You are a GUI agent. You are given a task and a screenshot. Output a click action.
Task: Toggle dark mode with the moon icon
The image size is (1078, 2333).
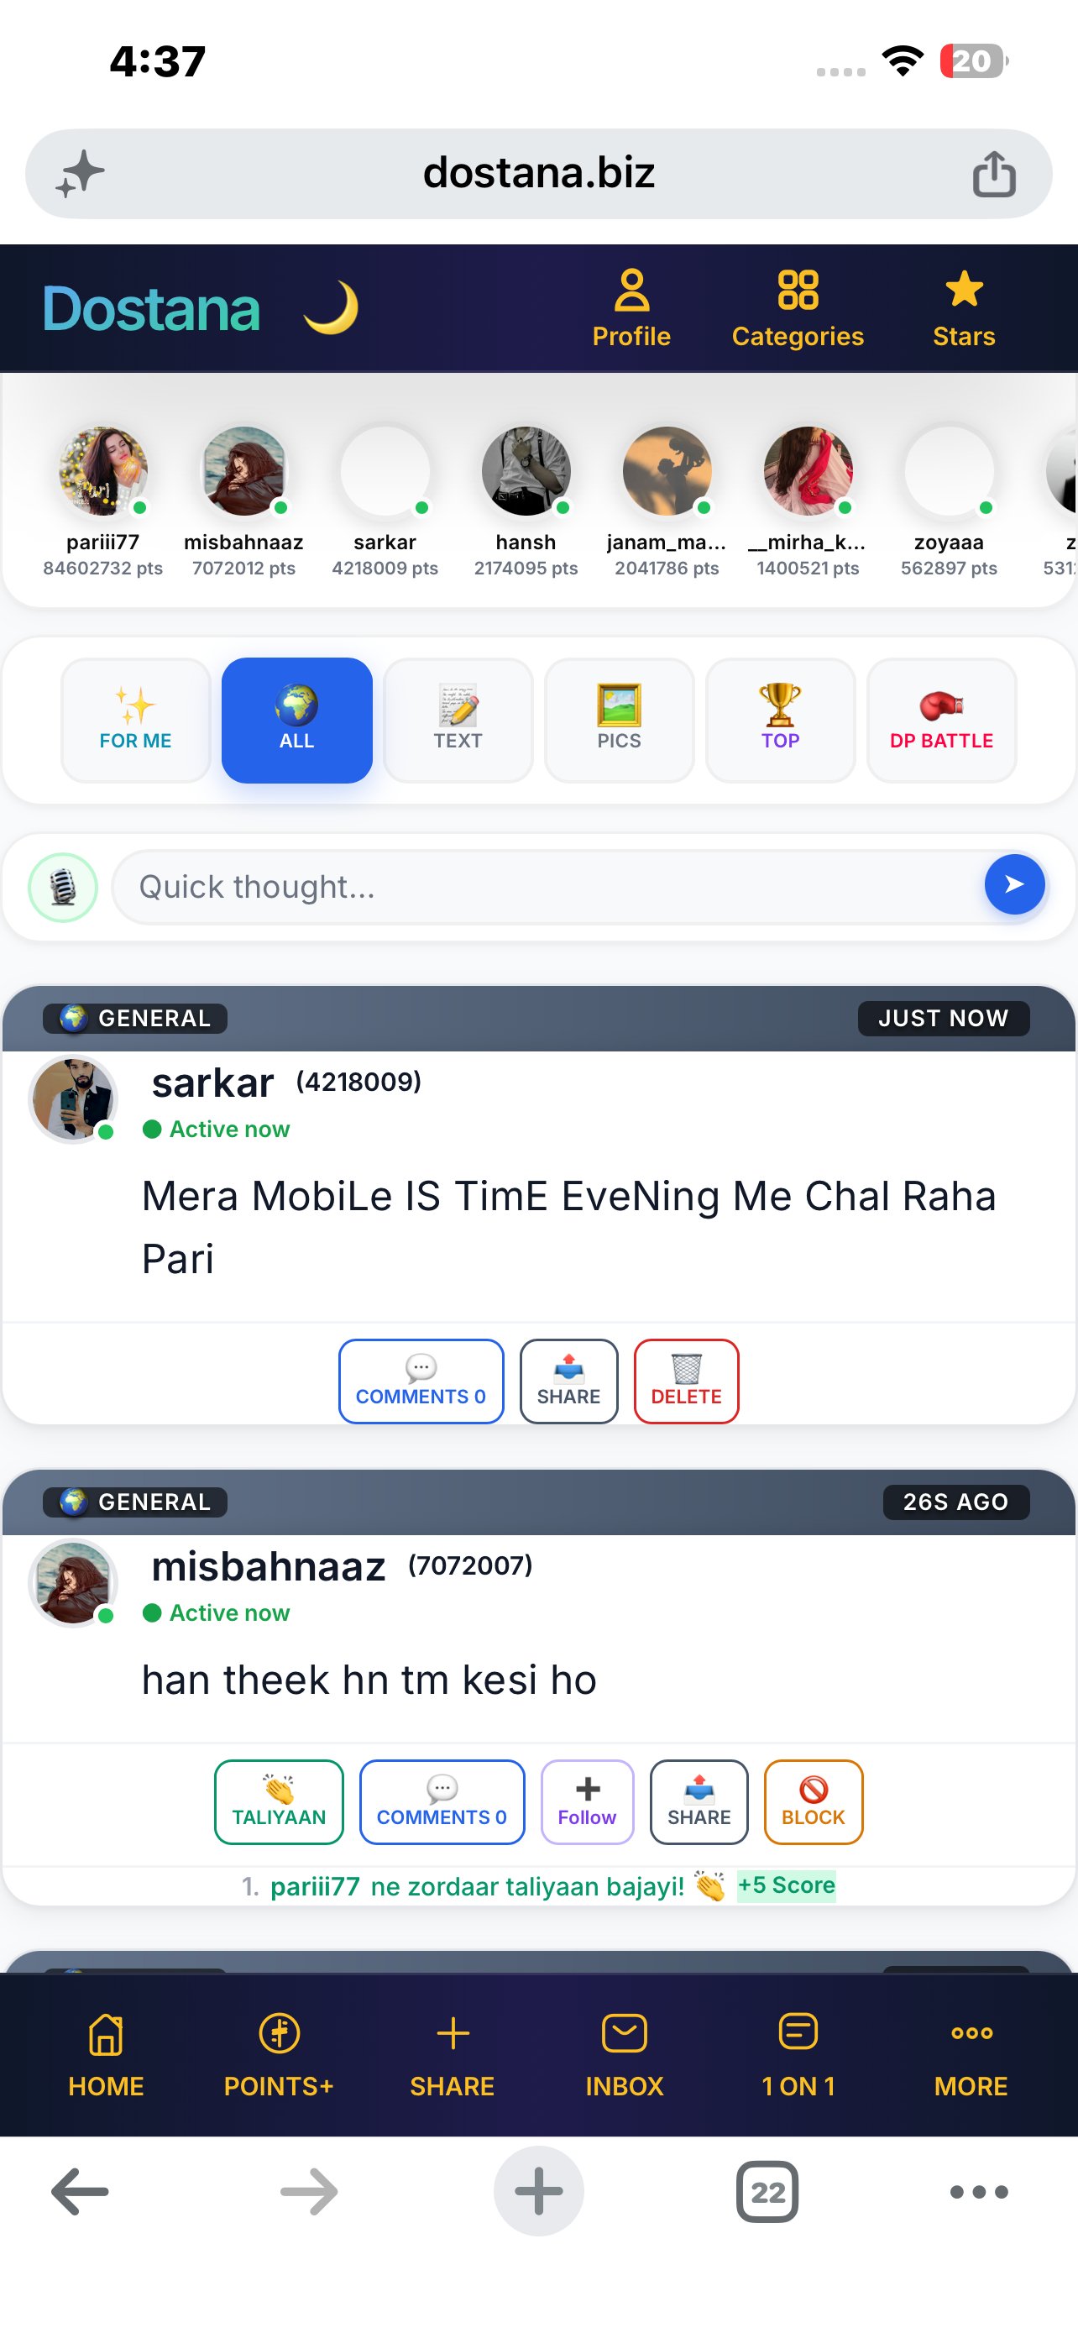click(x=331, y=308)
